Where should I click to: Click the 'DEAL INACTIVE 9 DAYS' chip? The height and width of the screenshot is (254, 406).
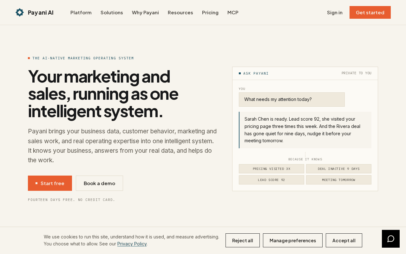[x=339, y=169]
